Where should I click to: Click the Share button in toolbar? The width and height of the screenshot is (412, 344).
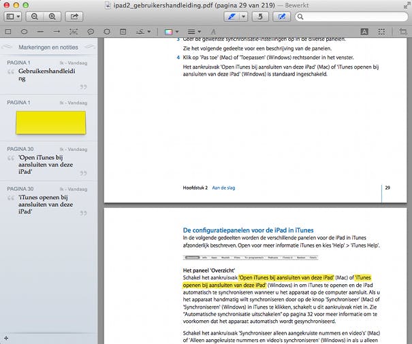click(x=74, y=16)
